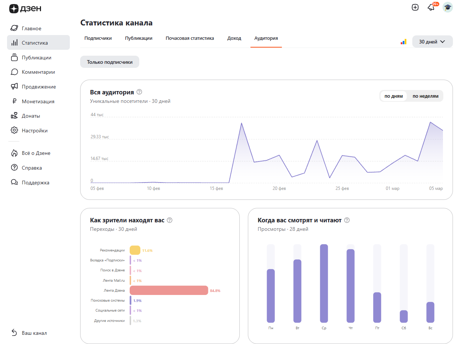
Task: Switch the chart to по неделям
Action: coord(425,96)
